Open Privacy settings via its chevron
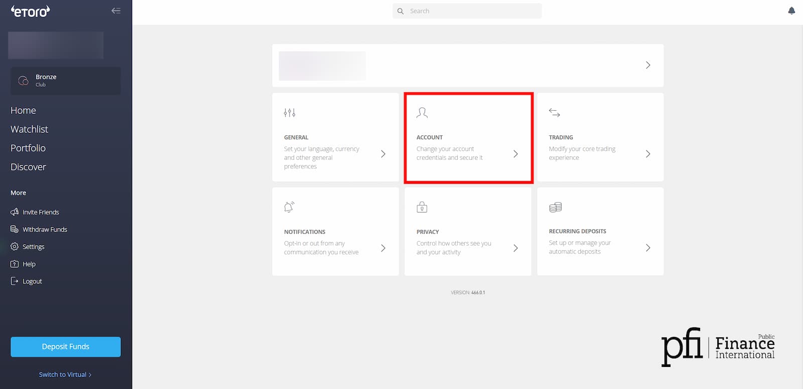 point(515,248)
